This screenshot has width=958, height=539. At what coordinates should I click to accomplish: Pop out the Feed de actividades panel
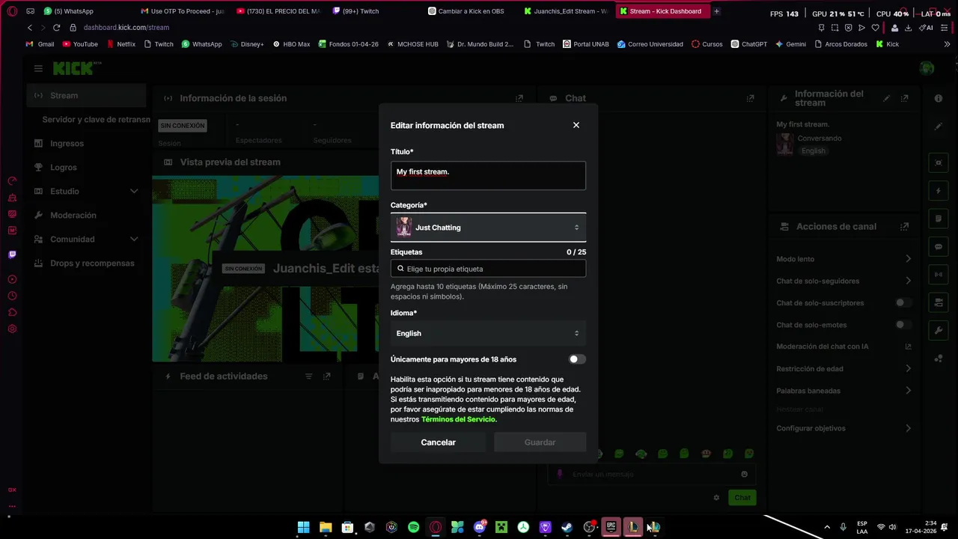point(327,376)
